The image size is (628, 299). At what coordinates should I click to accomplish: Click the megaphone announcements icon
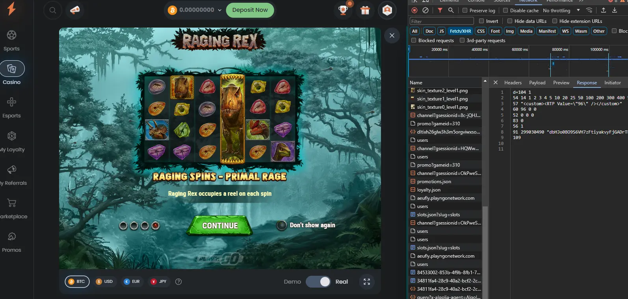coord(75,10)
